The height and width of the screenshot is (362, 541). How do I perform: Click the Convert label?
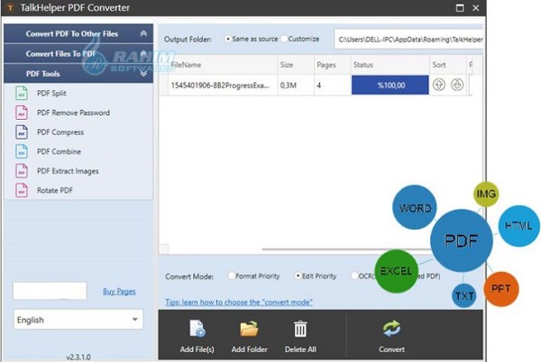tap(391, 349)
